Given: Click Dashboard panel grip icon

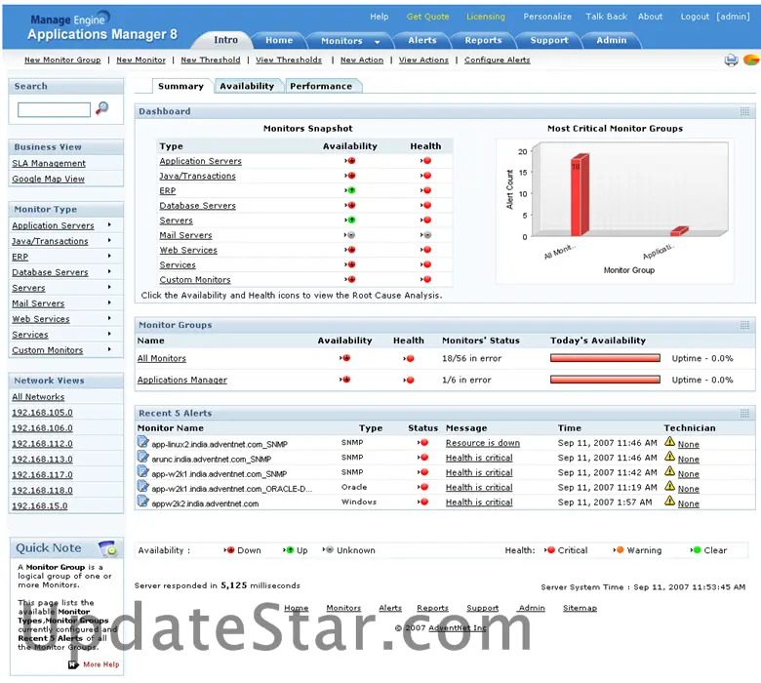Looking at the screenshot, I should (x=744, y=111).
